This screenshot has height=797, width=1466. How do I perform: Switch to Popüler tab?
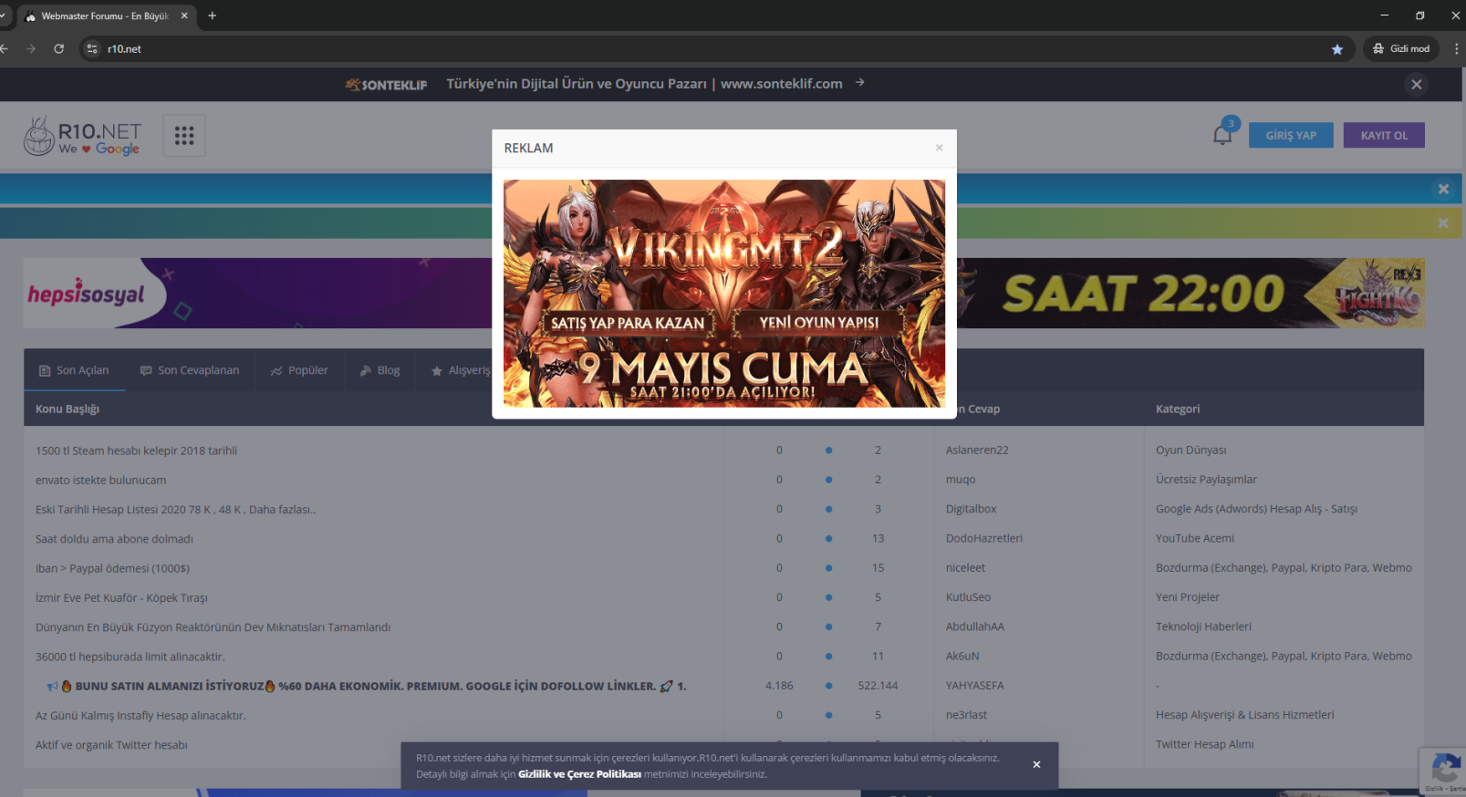coord(299,370)
